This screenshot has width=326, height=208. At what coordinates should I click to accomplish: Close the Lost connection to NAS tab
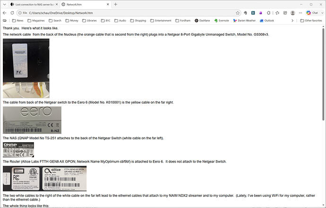point(57,4)
